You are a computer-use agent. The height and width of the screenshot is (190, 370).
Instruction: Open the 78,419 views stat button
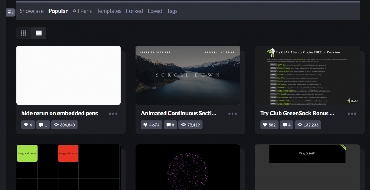tap(190, 125)
